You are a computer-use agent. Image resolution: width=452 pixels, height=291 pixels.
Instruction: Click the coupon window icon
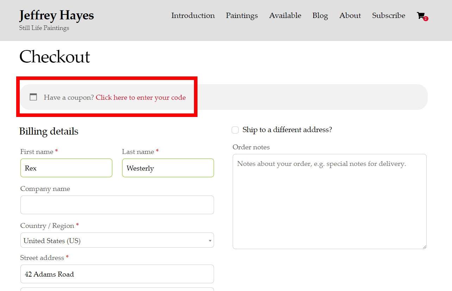[33, 97]
